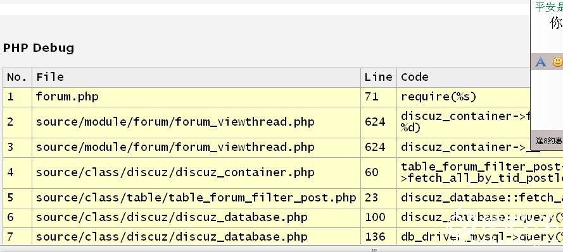Select the forum.php file cell

pos(196,97)
